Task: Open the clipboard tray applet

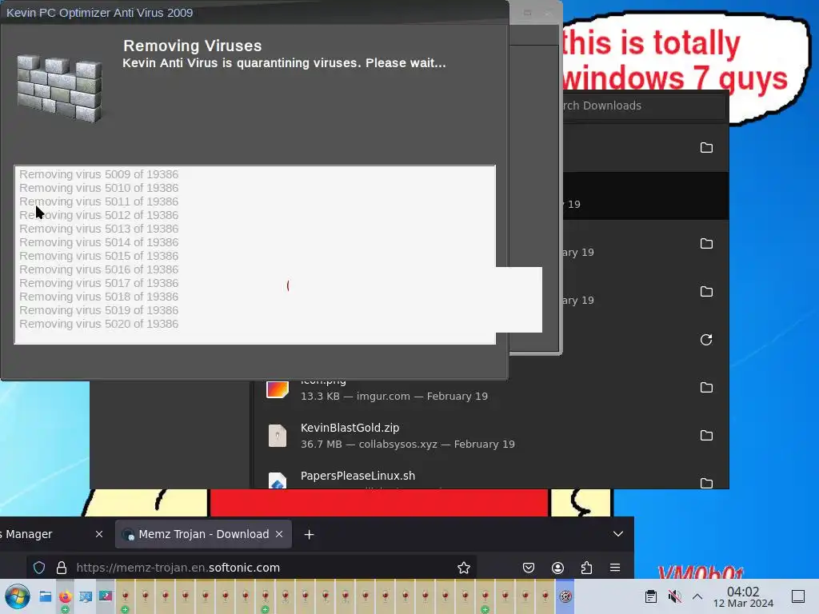Action: (x=651, y=596)
